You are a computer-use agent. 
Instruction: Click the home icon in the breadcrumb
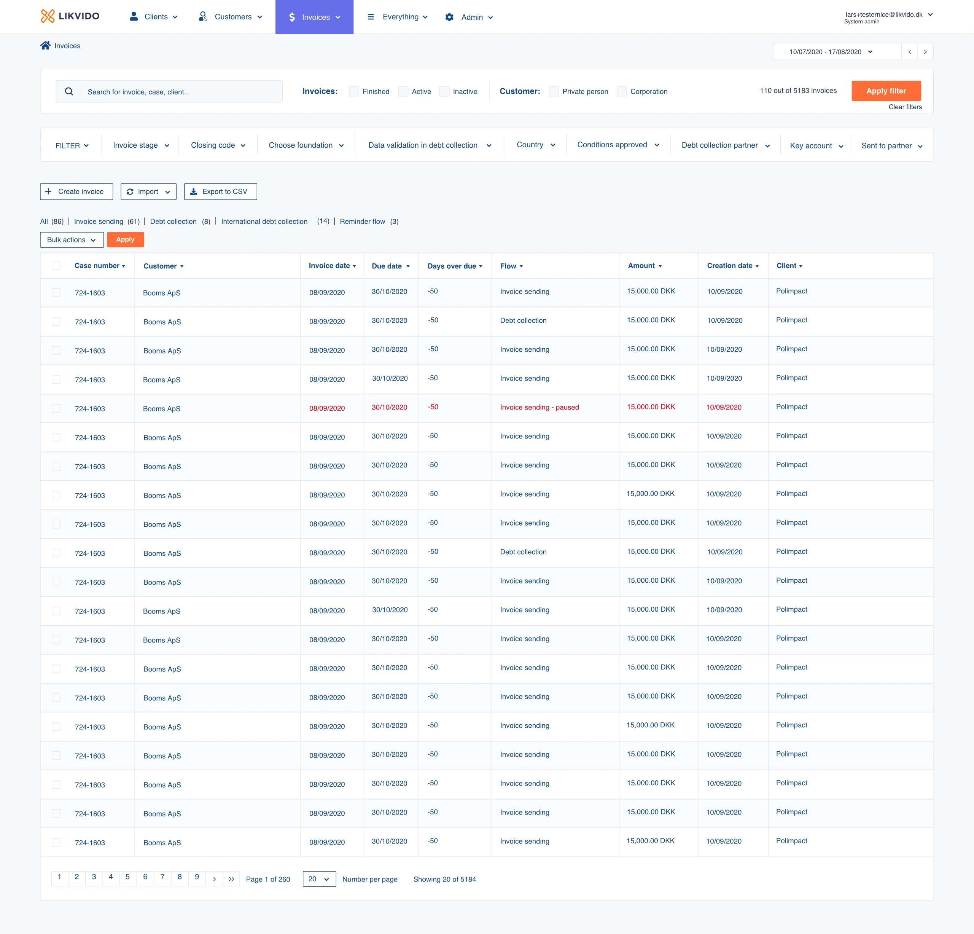(45, 46)
